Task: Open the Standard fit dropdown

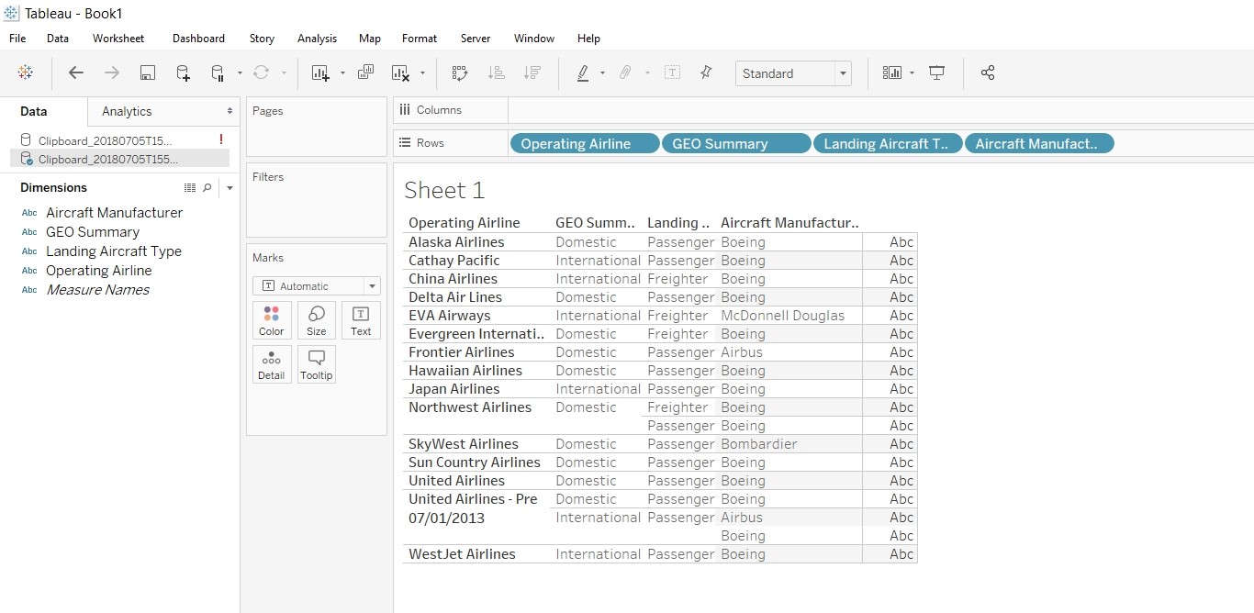Action: point(842,73)
